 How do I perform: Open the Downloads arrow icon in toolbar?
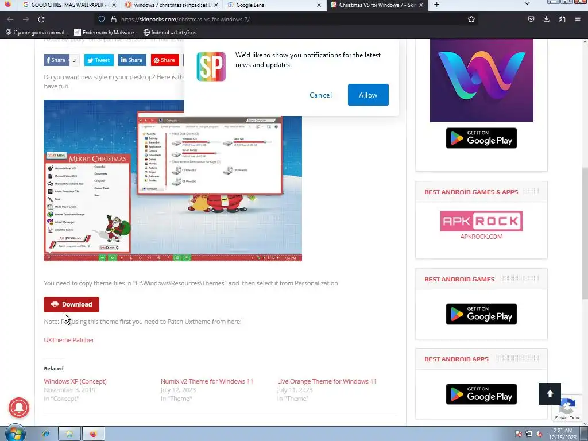pos(547,19)
